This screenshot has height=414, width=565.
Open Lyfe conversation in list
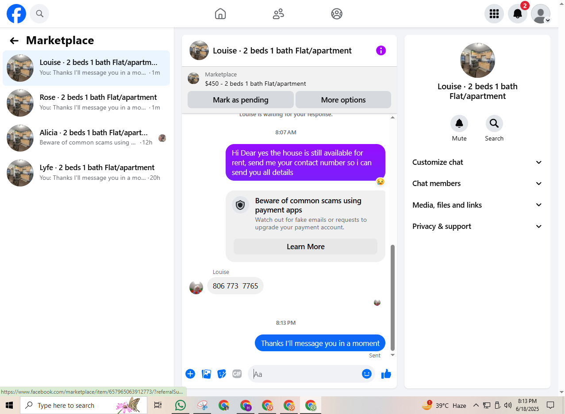coord(86,173)
